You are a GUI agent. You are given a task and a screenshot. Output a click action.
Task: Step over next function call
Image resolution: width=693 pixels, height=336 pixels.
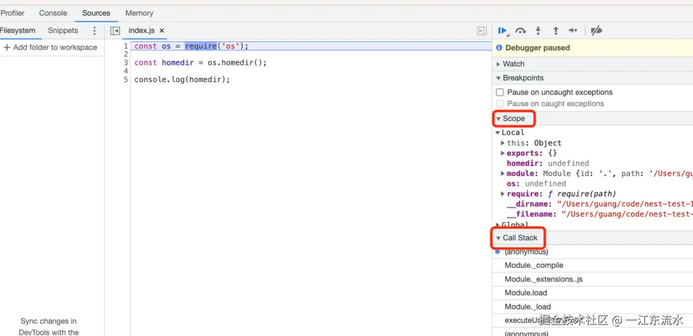pyautogui.click(x=521, y=31)
